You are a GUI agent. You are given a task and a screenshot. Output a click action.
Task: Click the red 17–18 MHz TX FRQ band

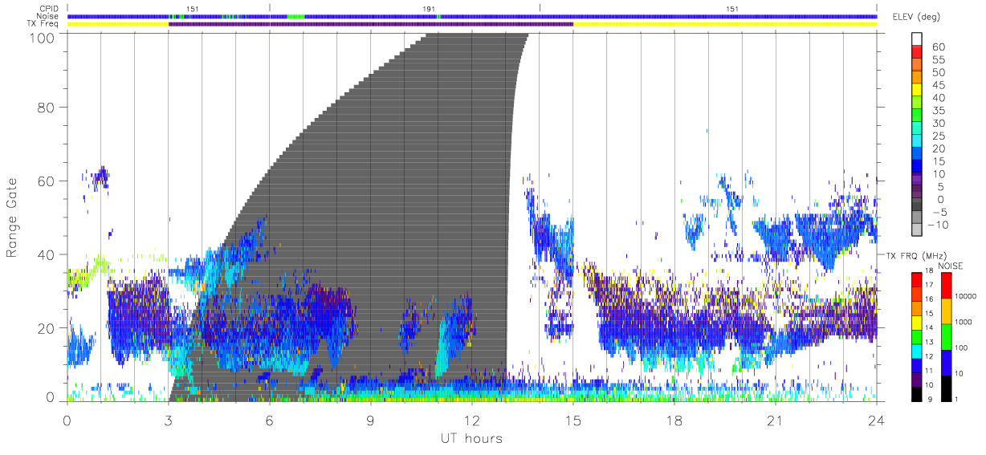tap(917, 278)
